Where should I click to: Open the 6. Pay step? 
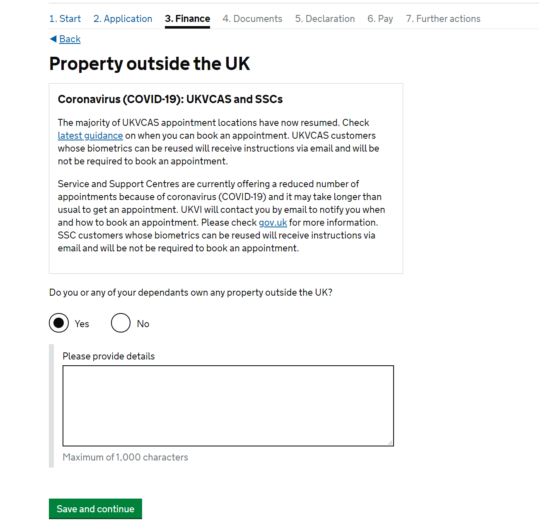coord(380,19)
